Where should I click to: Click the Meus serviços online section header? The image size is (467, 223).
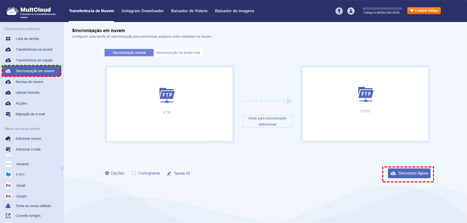tap(22, 129)
